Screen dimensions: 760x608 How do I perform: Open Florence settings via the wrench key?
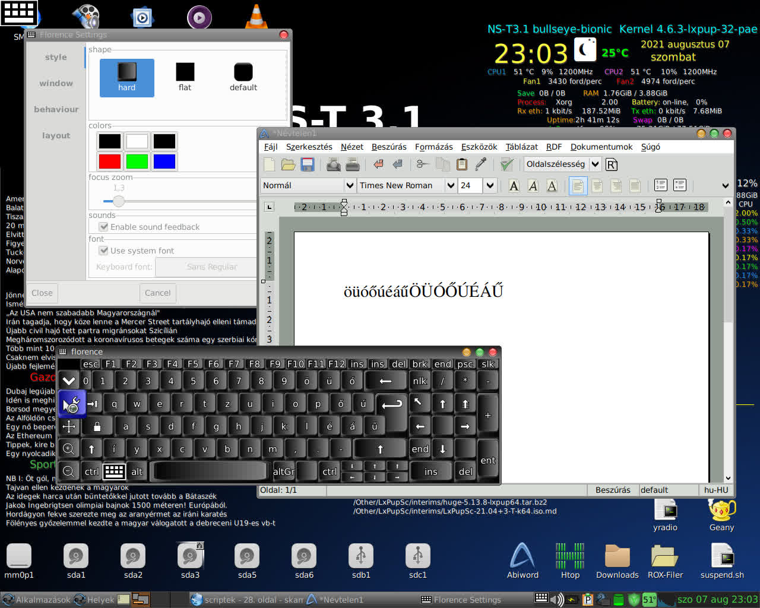(71, 404)
